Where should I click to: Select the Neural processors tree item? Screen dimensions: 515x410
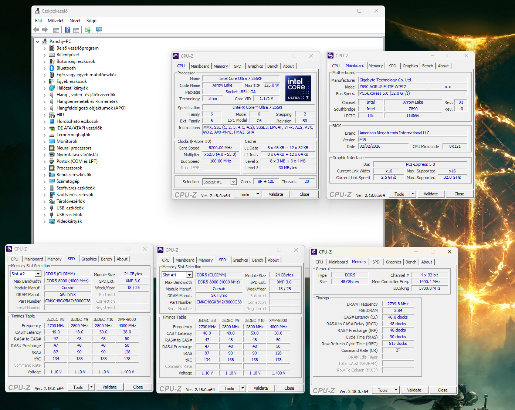[74, 148]
